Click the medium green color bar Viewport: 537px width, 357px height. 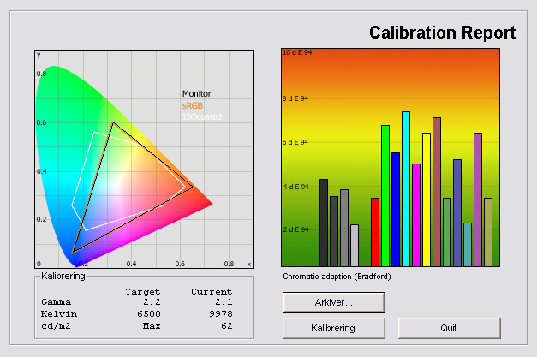point(447,232)
